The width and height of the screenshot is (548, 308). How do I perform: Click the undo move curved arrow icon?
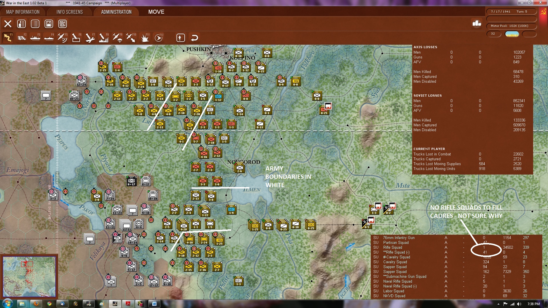[x=194, y=38]
